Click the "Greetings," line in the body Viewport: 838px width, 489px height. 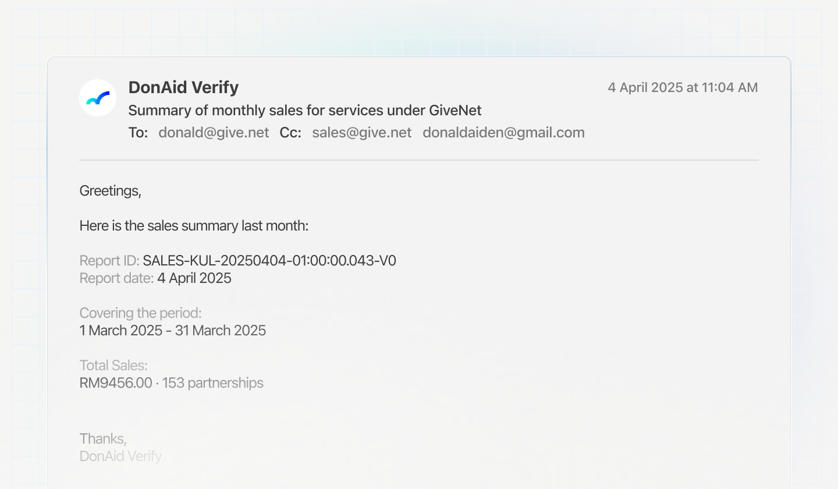111,190
